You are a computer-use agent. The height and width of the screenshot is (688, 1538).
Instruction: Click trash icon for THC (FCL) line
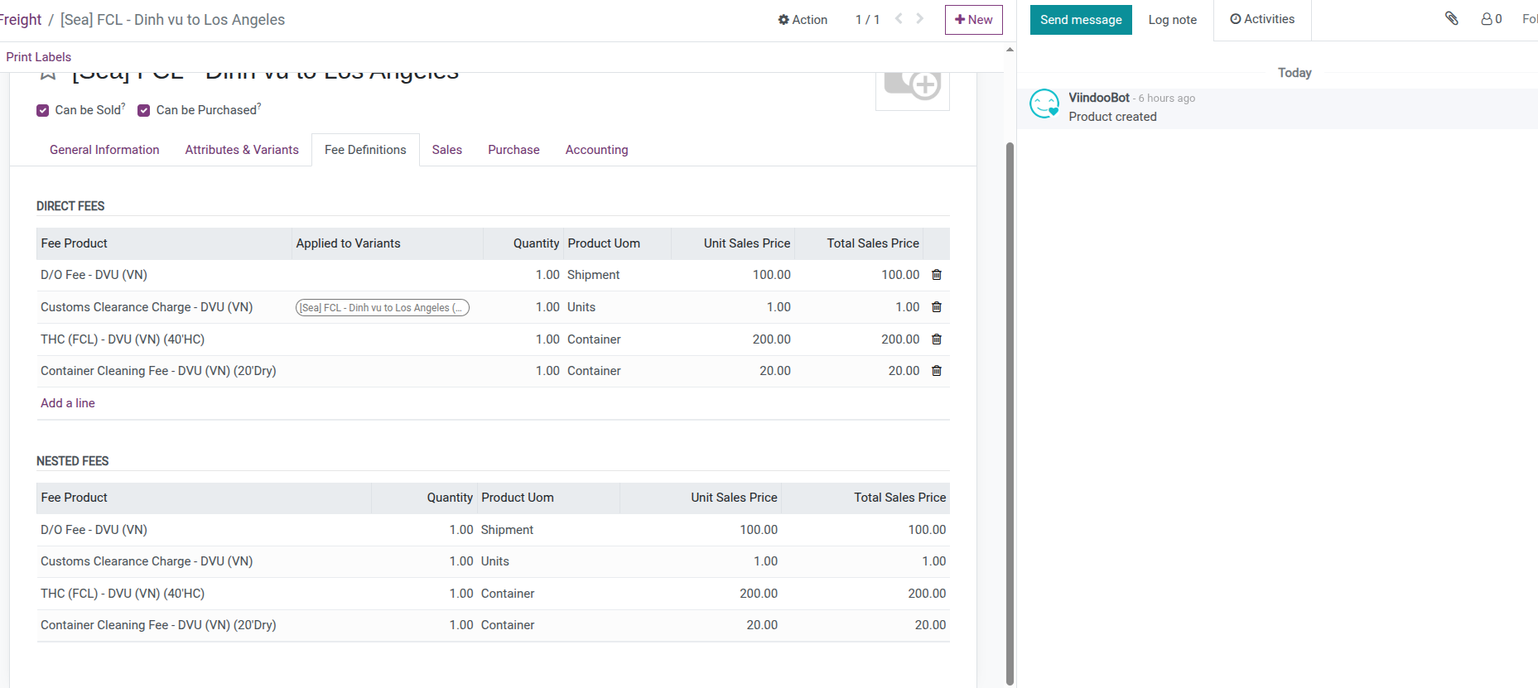[x=937, y=339]
